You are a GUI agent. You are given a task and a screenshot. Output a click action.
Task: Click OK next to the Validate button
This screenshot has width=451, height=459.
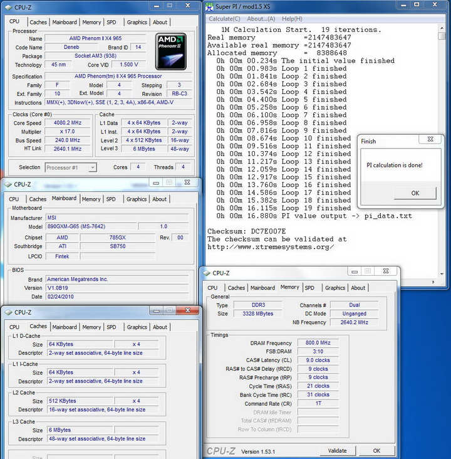(376, 451)
